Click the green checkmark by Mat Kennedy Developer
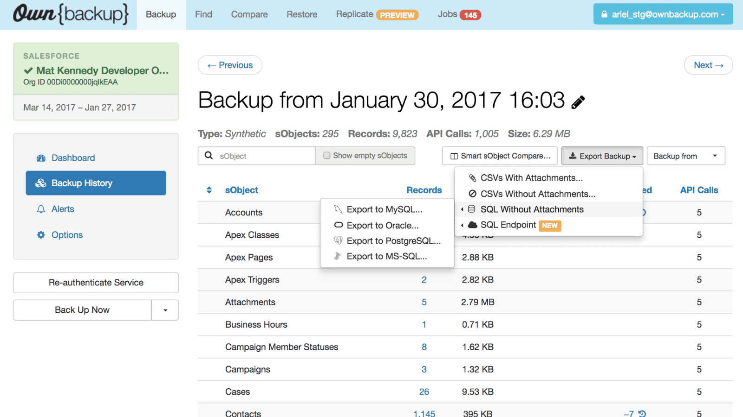 click(28, 70)
